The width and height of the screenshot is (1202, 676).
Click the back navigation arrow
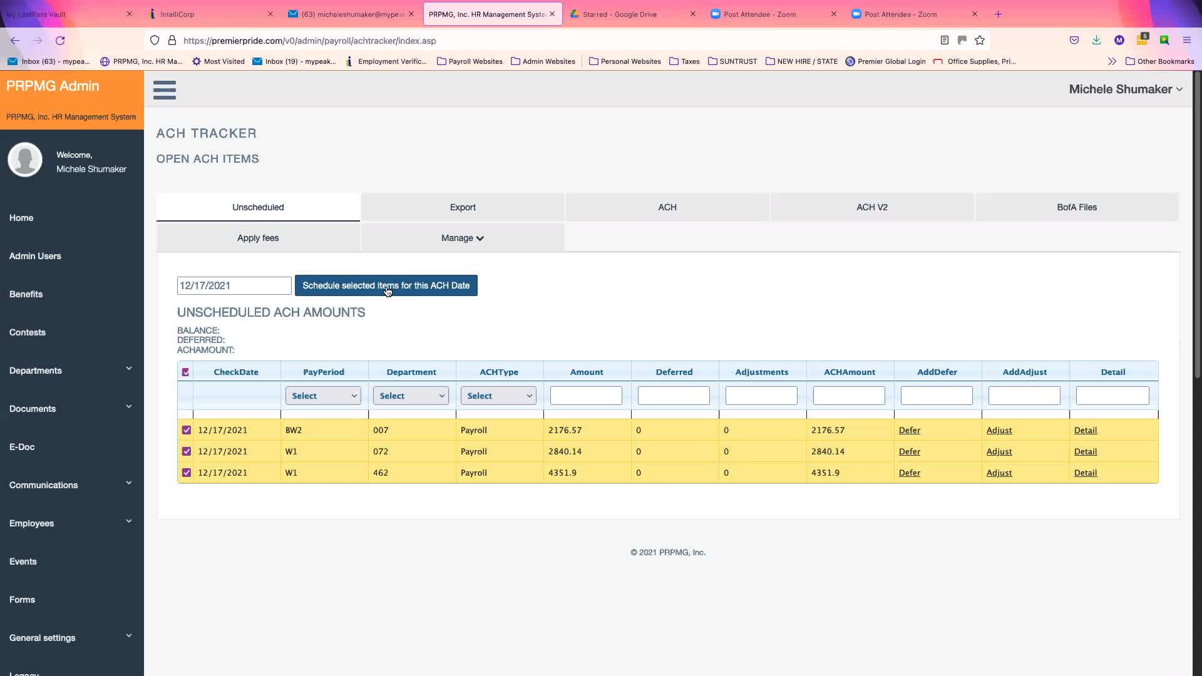(x=15, y=41)
